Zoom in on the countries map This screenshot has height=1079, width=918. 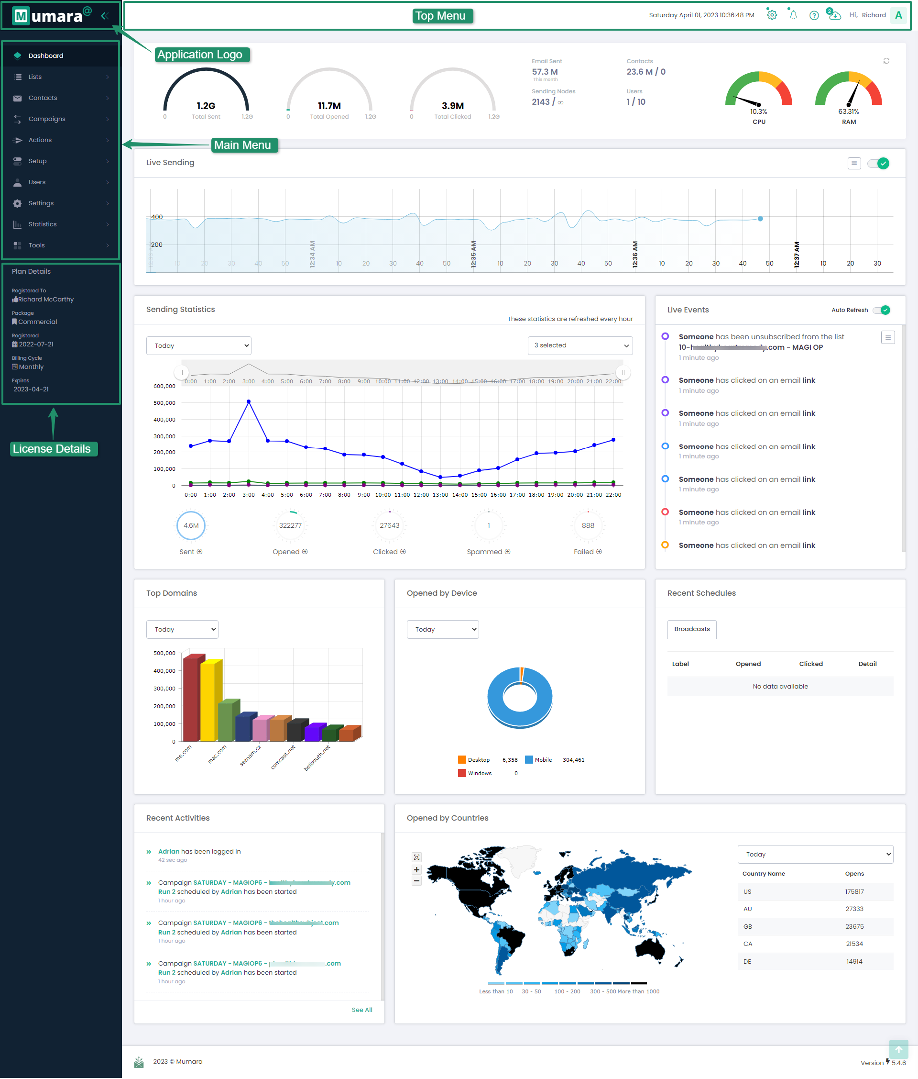[416, 869]
